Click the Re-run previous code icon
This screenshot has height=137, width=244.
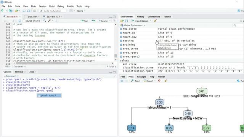click(93, 21)
